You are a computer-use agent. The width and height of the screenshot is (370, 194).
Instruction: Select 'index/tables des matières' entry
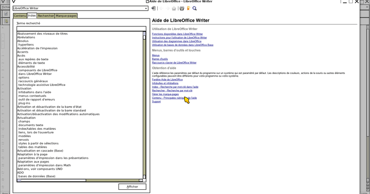[x=37, y=129]
